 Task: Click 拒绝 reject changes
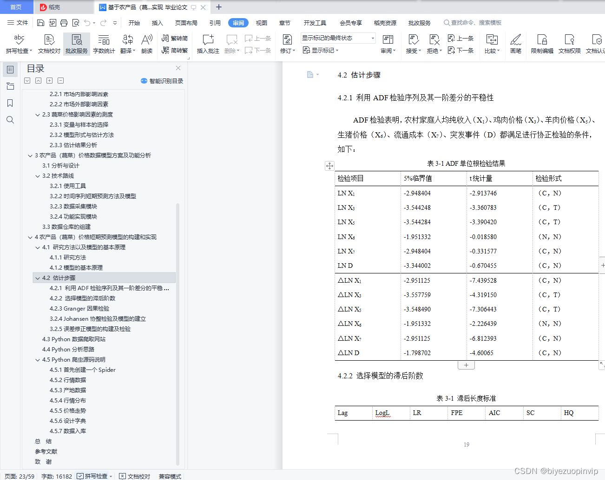434,44
